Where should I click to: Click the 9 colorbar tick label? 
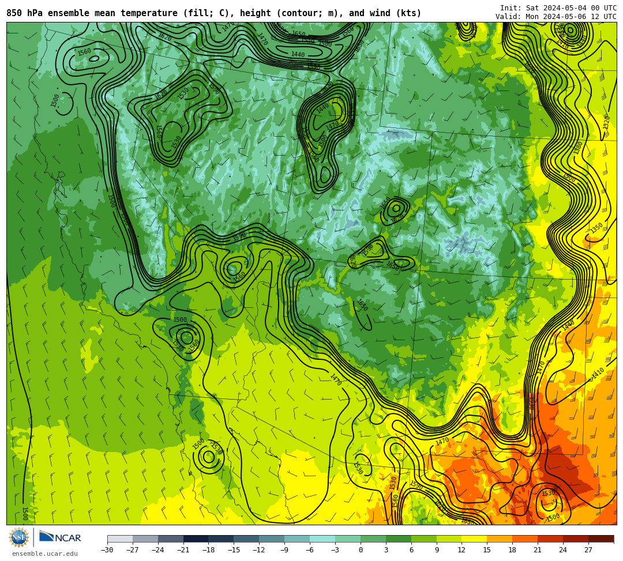[x=437, y=550]
